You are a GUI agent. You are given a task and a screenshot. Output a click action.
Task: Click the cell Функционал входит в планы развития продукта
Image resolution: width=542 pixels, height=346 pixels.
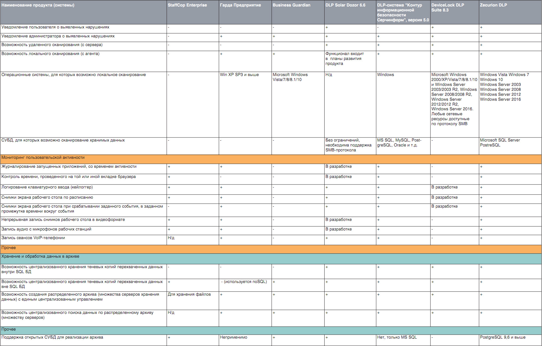click(350, 61)
